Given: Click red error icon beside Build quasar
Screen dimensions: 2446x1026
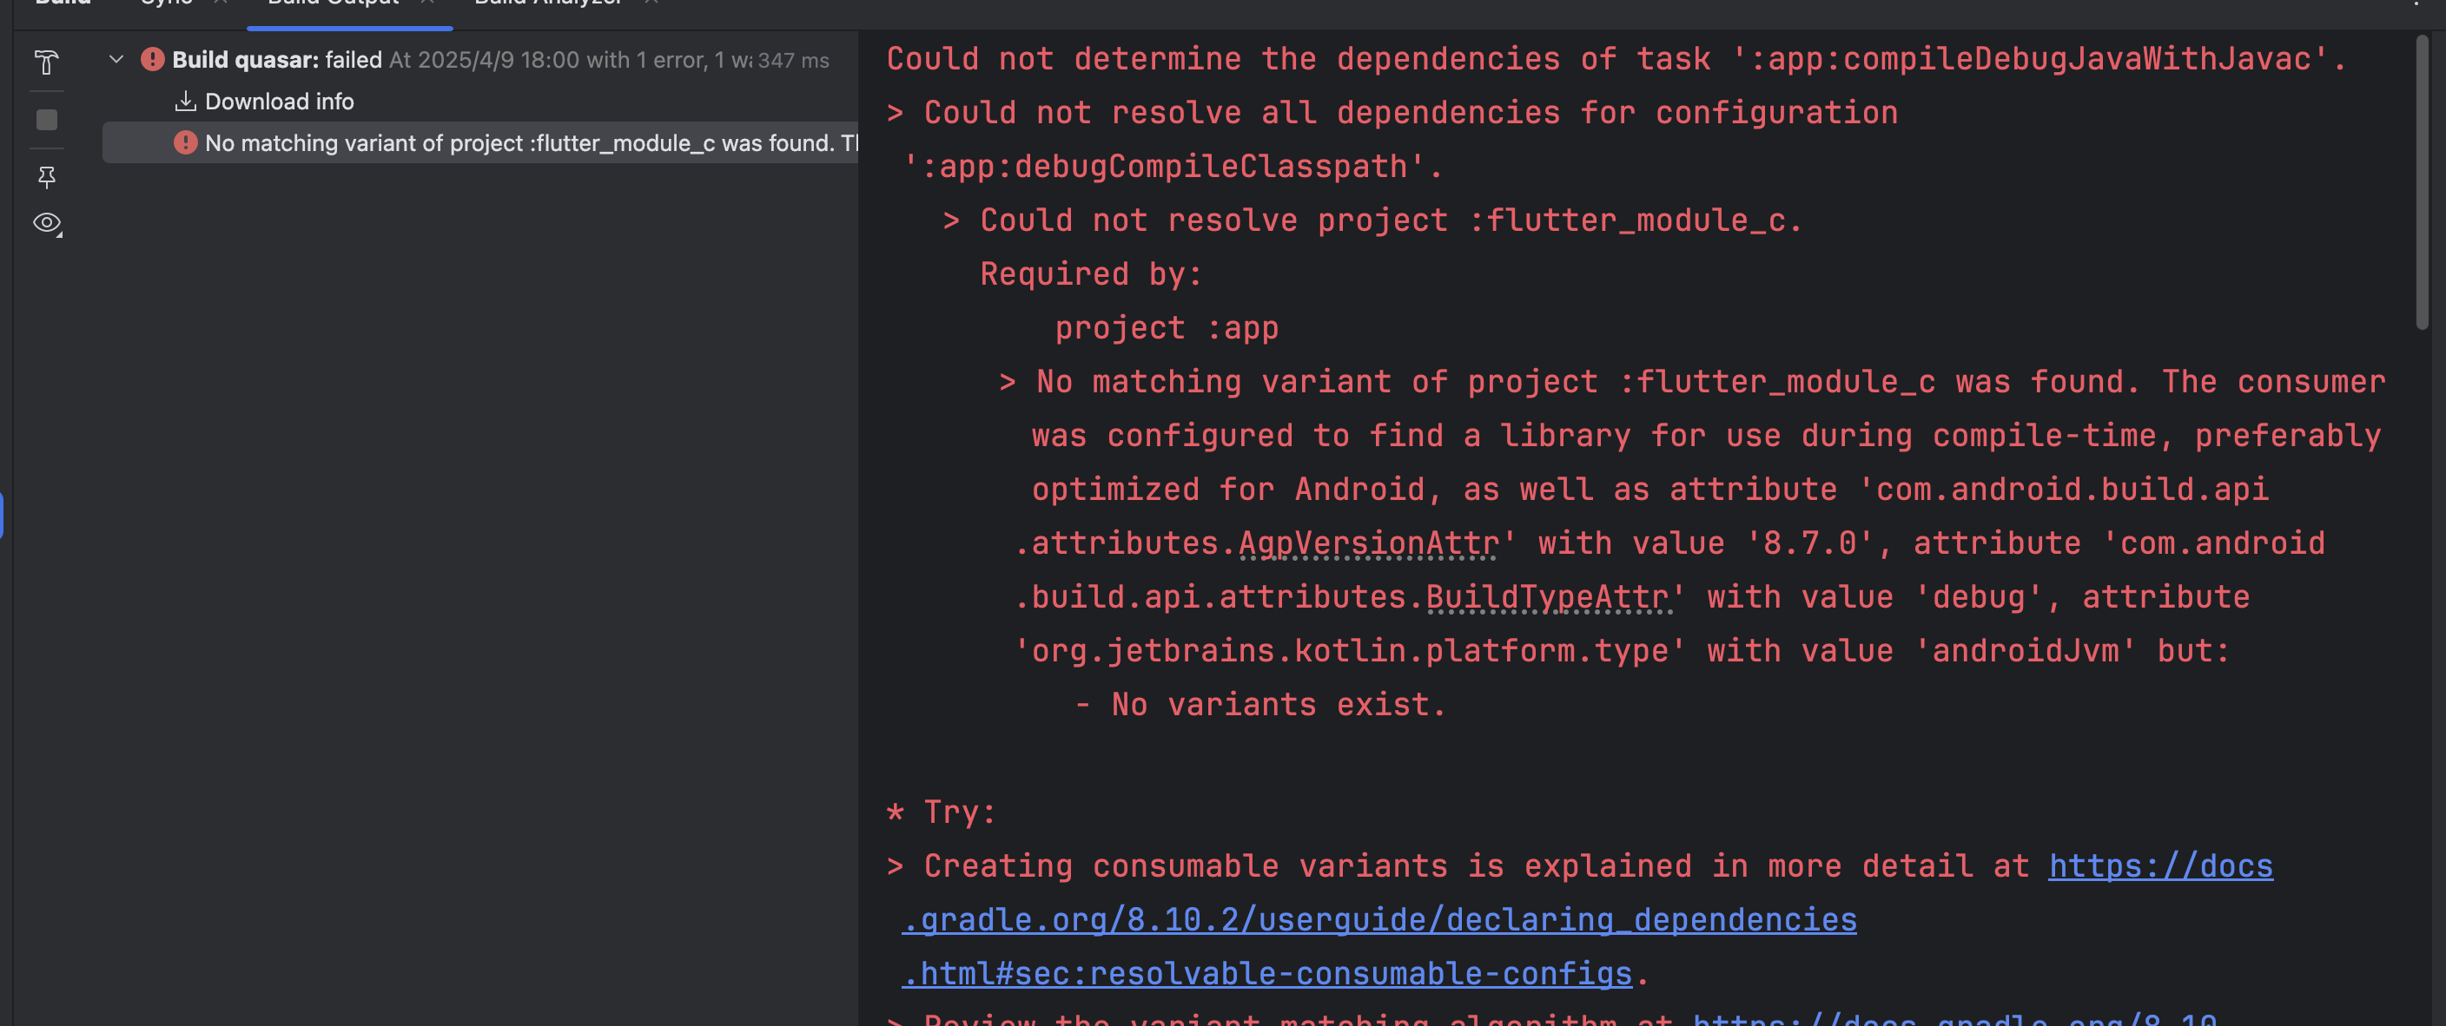Looking at the screenshot, I should (x=152, y=60).
